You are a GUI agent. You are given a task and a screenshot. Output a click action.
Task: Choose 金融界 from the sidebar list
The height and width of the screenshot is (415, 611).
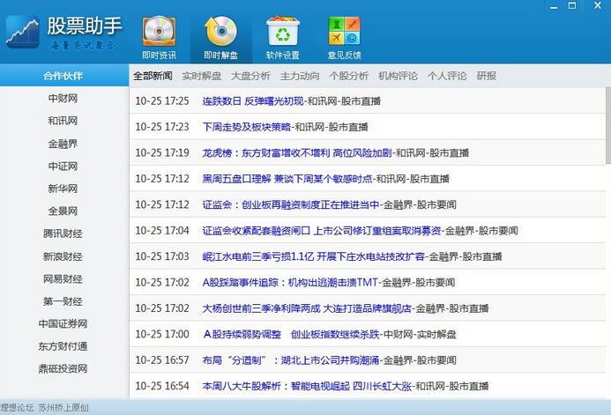pyautogui.click(x=63, y=144)
